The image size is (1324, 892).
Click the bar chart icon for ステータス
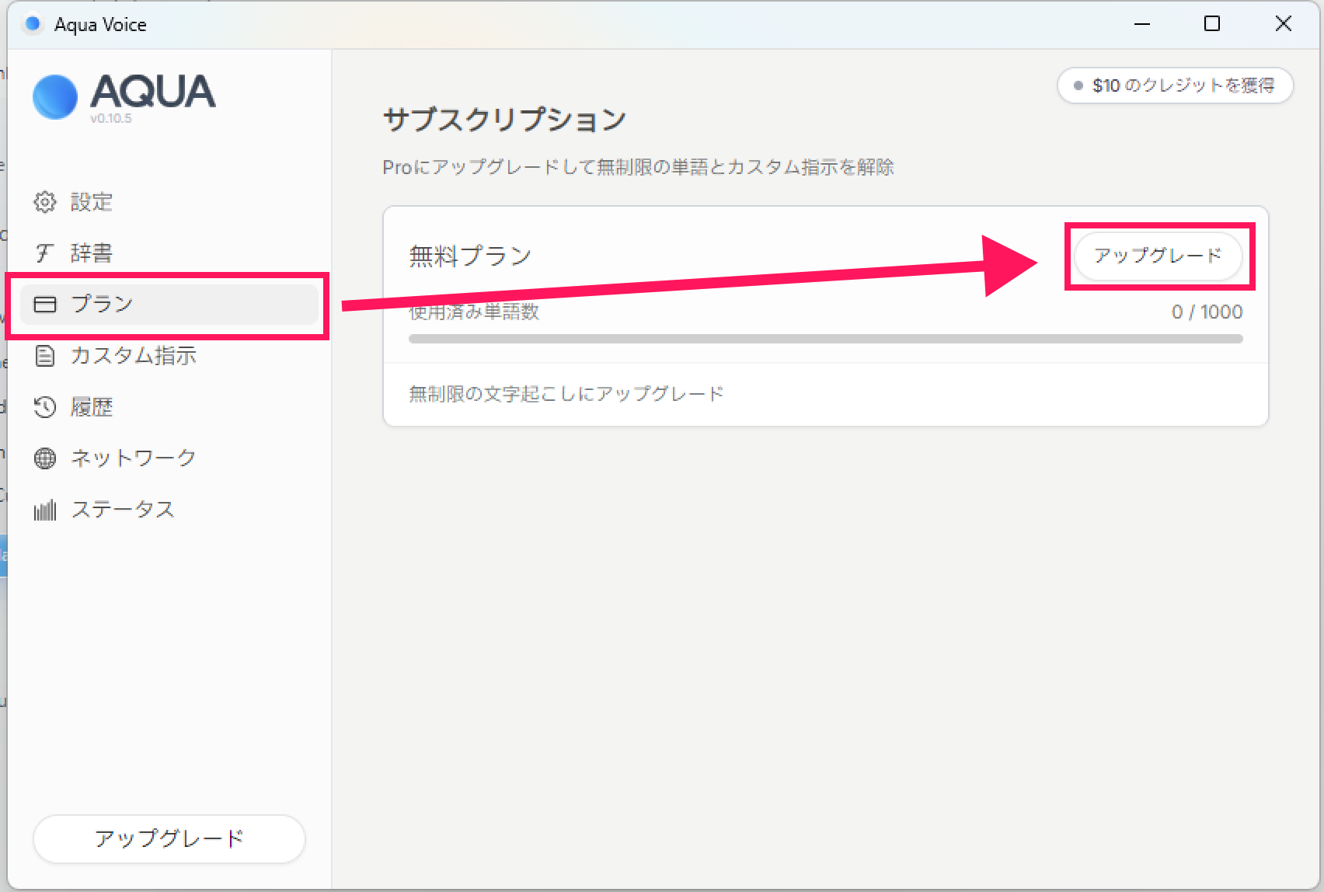pyautogui.click(x=45, y=510)
